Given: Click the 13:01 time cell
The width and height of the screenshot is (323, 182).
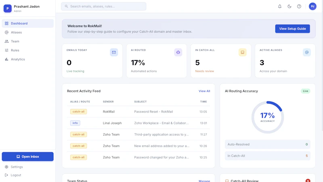Looking at the screenshot, I should coord(203,123).
